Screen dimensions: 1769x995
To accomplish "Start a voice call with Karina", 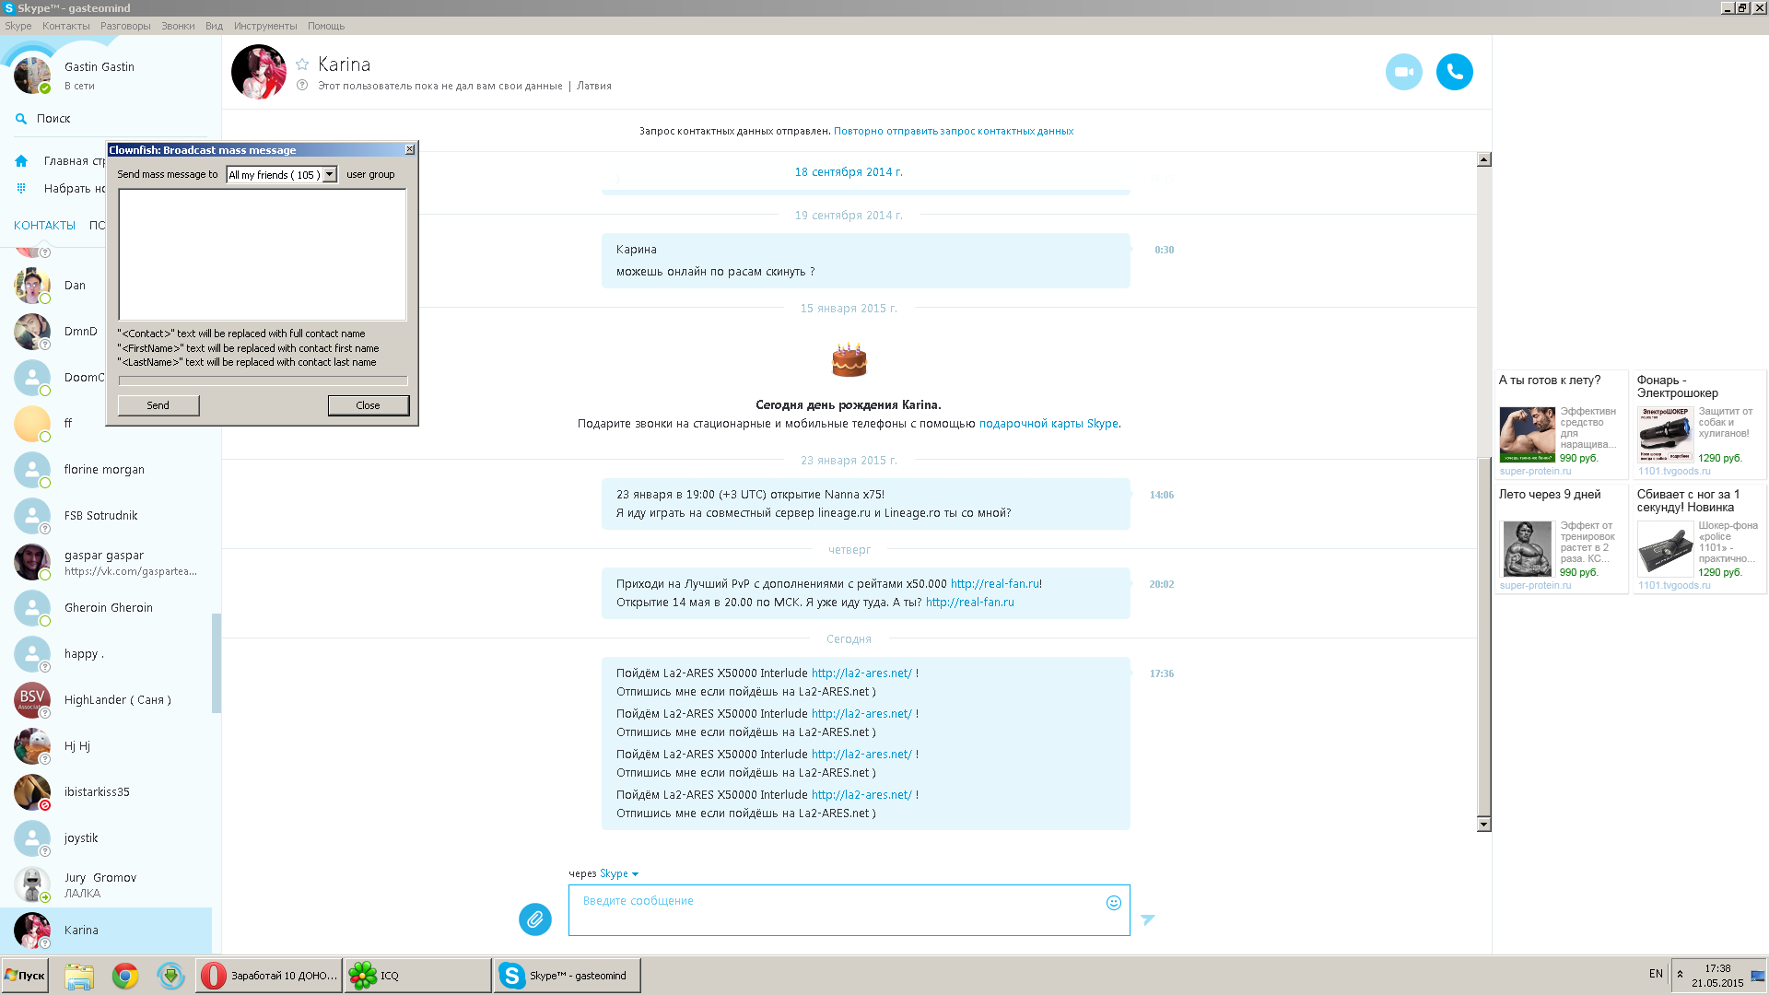I will point(1454,72).
